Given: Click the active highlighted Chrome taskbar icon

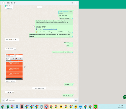Looking at the screenshot, I should (x=85, y=107).
